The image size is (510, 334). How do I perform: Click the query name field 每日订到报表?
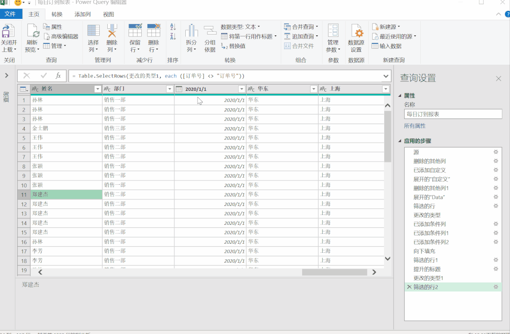453,114
